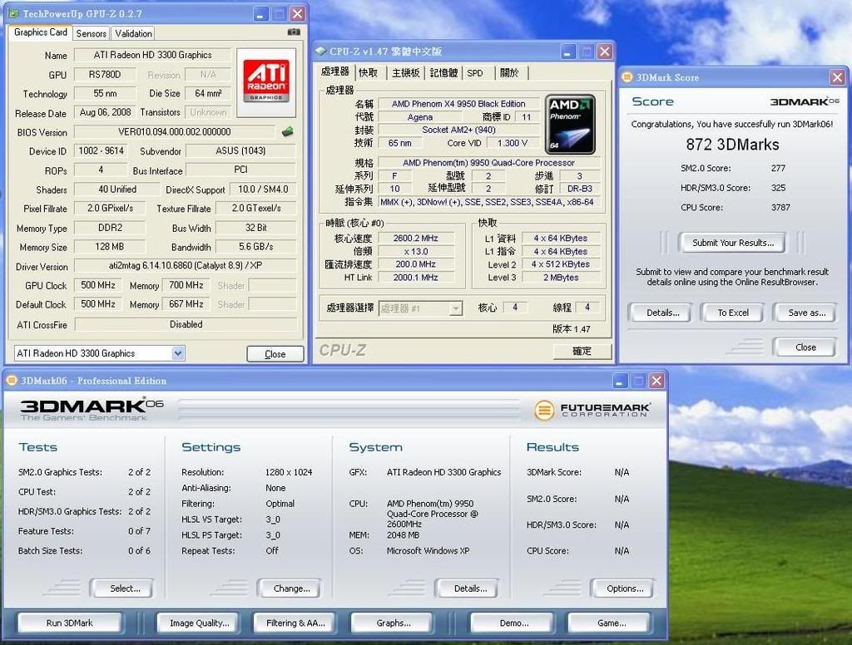Click the Graphs button
Screen dimensions: 852x645
click(394, 623)
